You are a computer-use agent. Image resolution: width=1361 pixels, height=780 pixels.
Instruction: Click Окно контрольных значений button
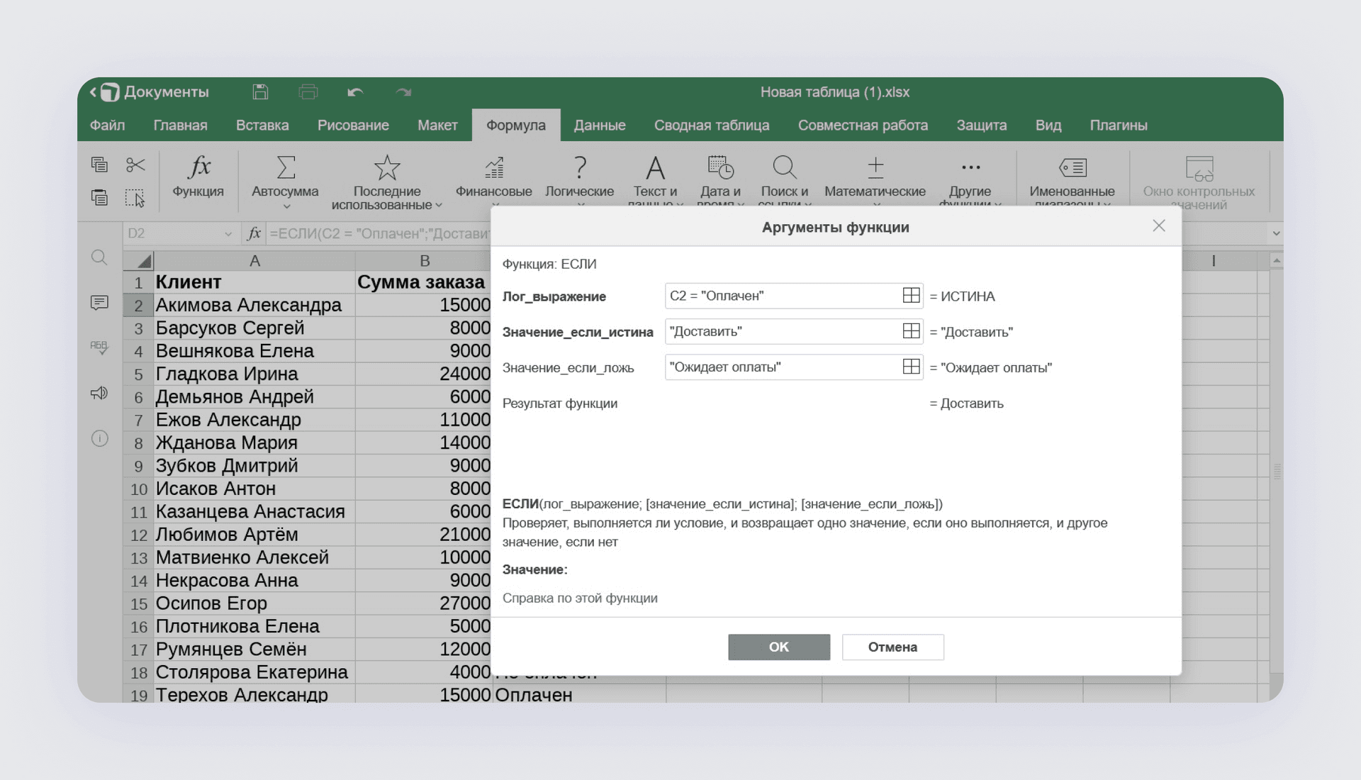[x=1199, y=182]
